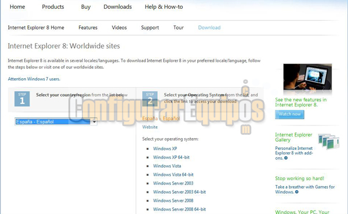Image resolution: width=348 pixels, height=214 pixels.
Task: Choose Windows Server 2003 download link
Action: coord(173,183)
